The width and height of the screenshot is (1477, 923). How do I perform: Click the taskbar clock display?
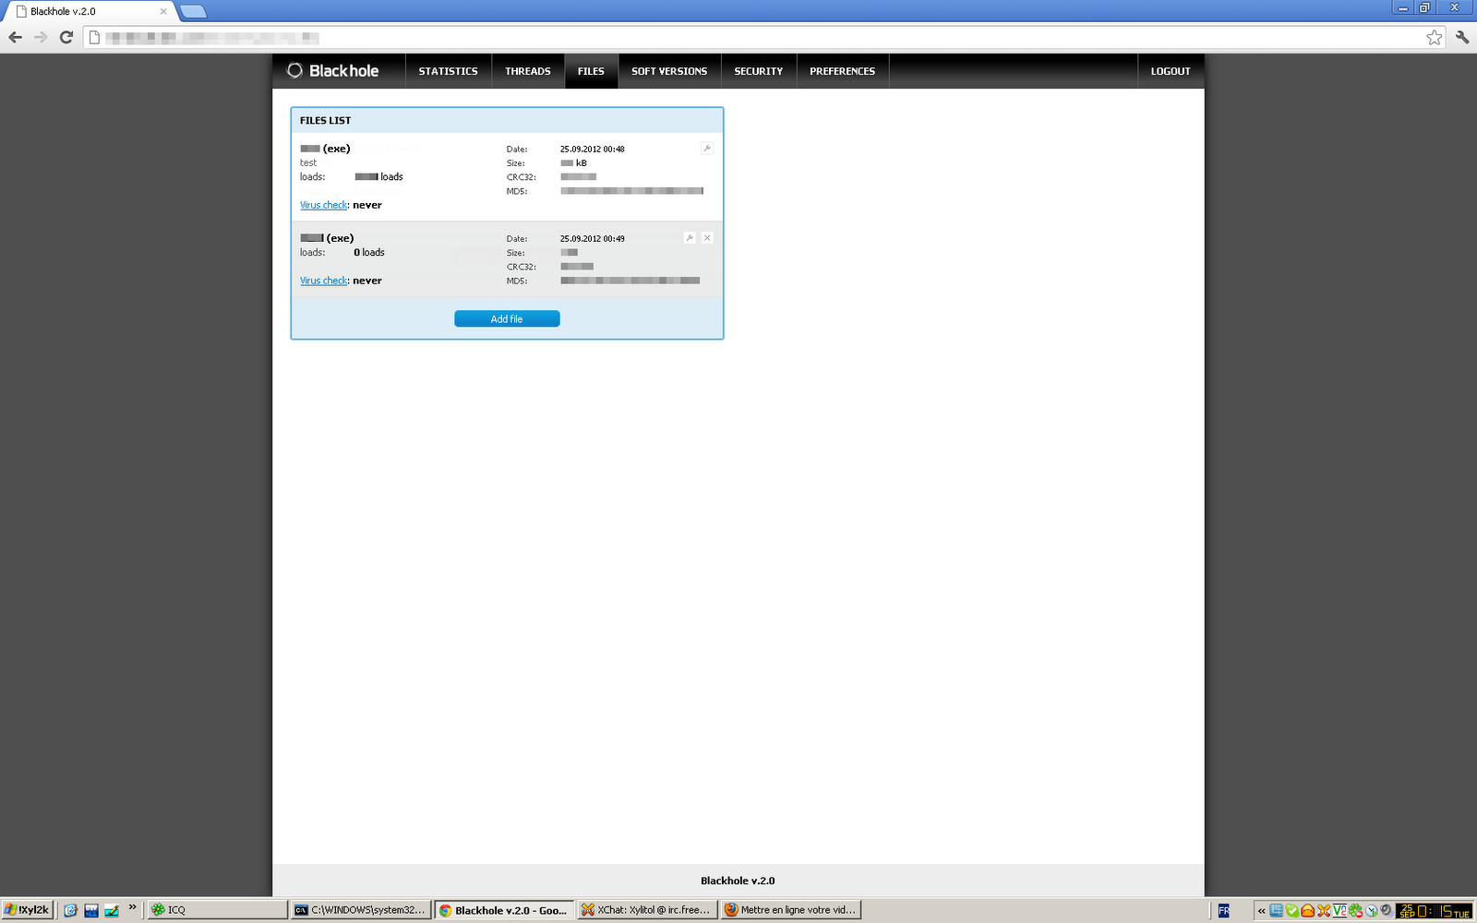[1435, 911]
